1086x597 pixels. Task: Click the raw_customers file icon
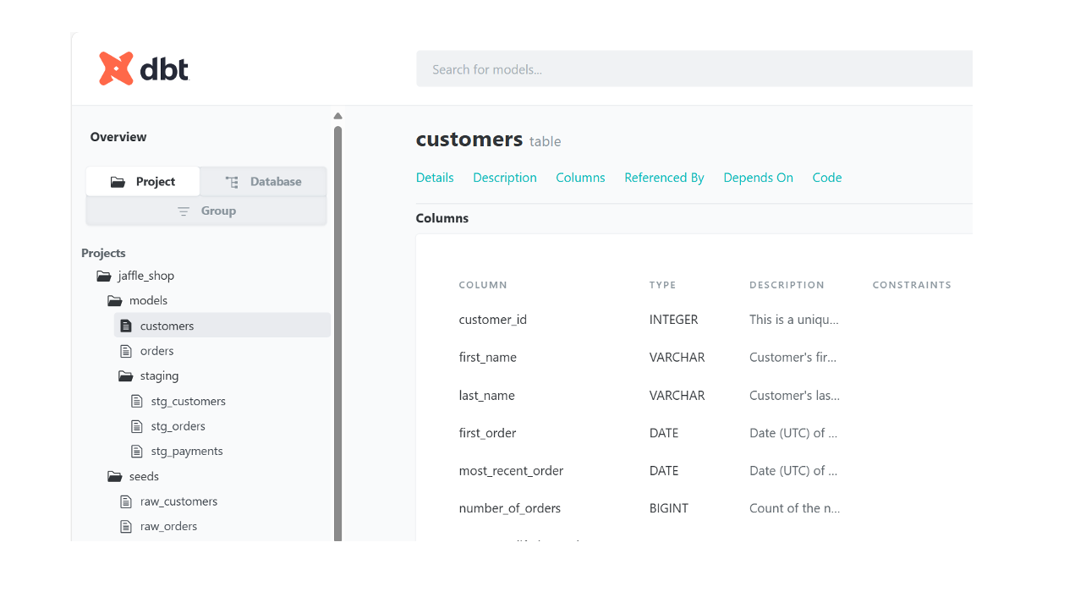[x=126, y=501]
